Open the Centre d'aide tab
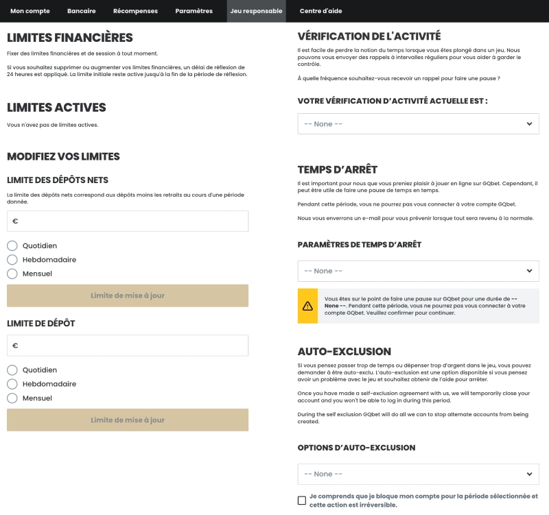The height and width of the screenshot is (515, 549). [x=320, y=11]
